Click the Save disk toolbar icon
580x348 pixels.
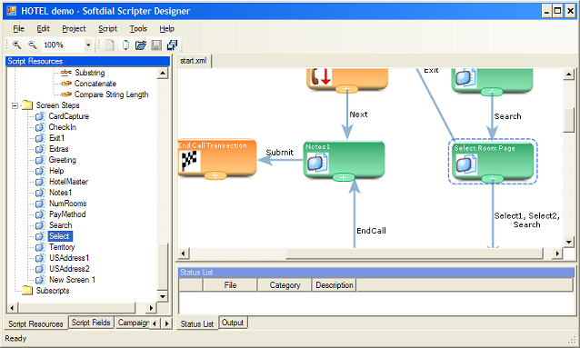156,45
